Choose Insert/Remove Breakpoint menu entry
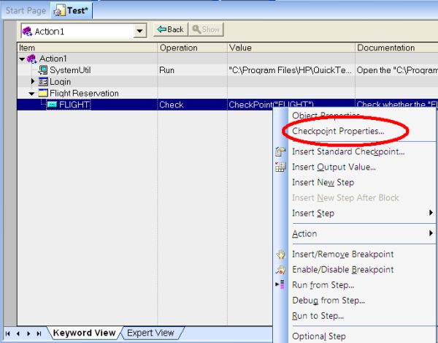438x343 pixels. (x=343, y=254)
